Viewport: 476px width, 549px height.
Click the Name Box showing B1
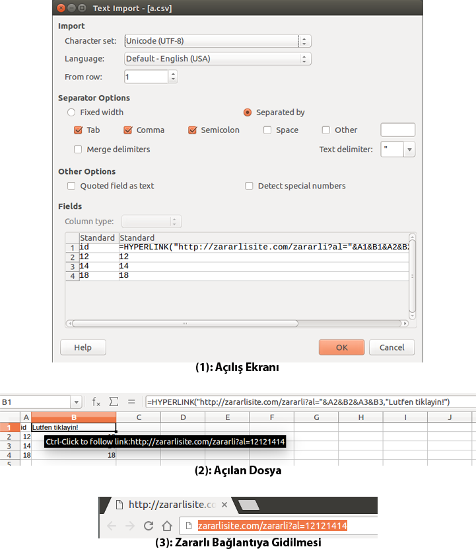click(x=35, y=402)
